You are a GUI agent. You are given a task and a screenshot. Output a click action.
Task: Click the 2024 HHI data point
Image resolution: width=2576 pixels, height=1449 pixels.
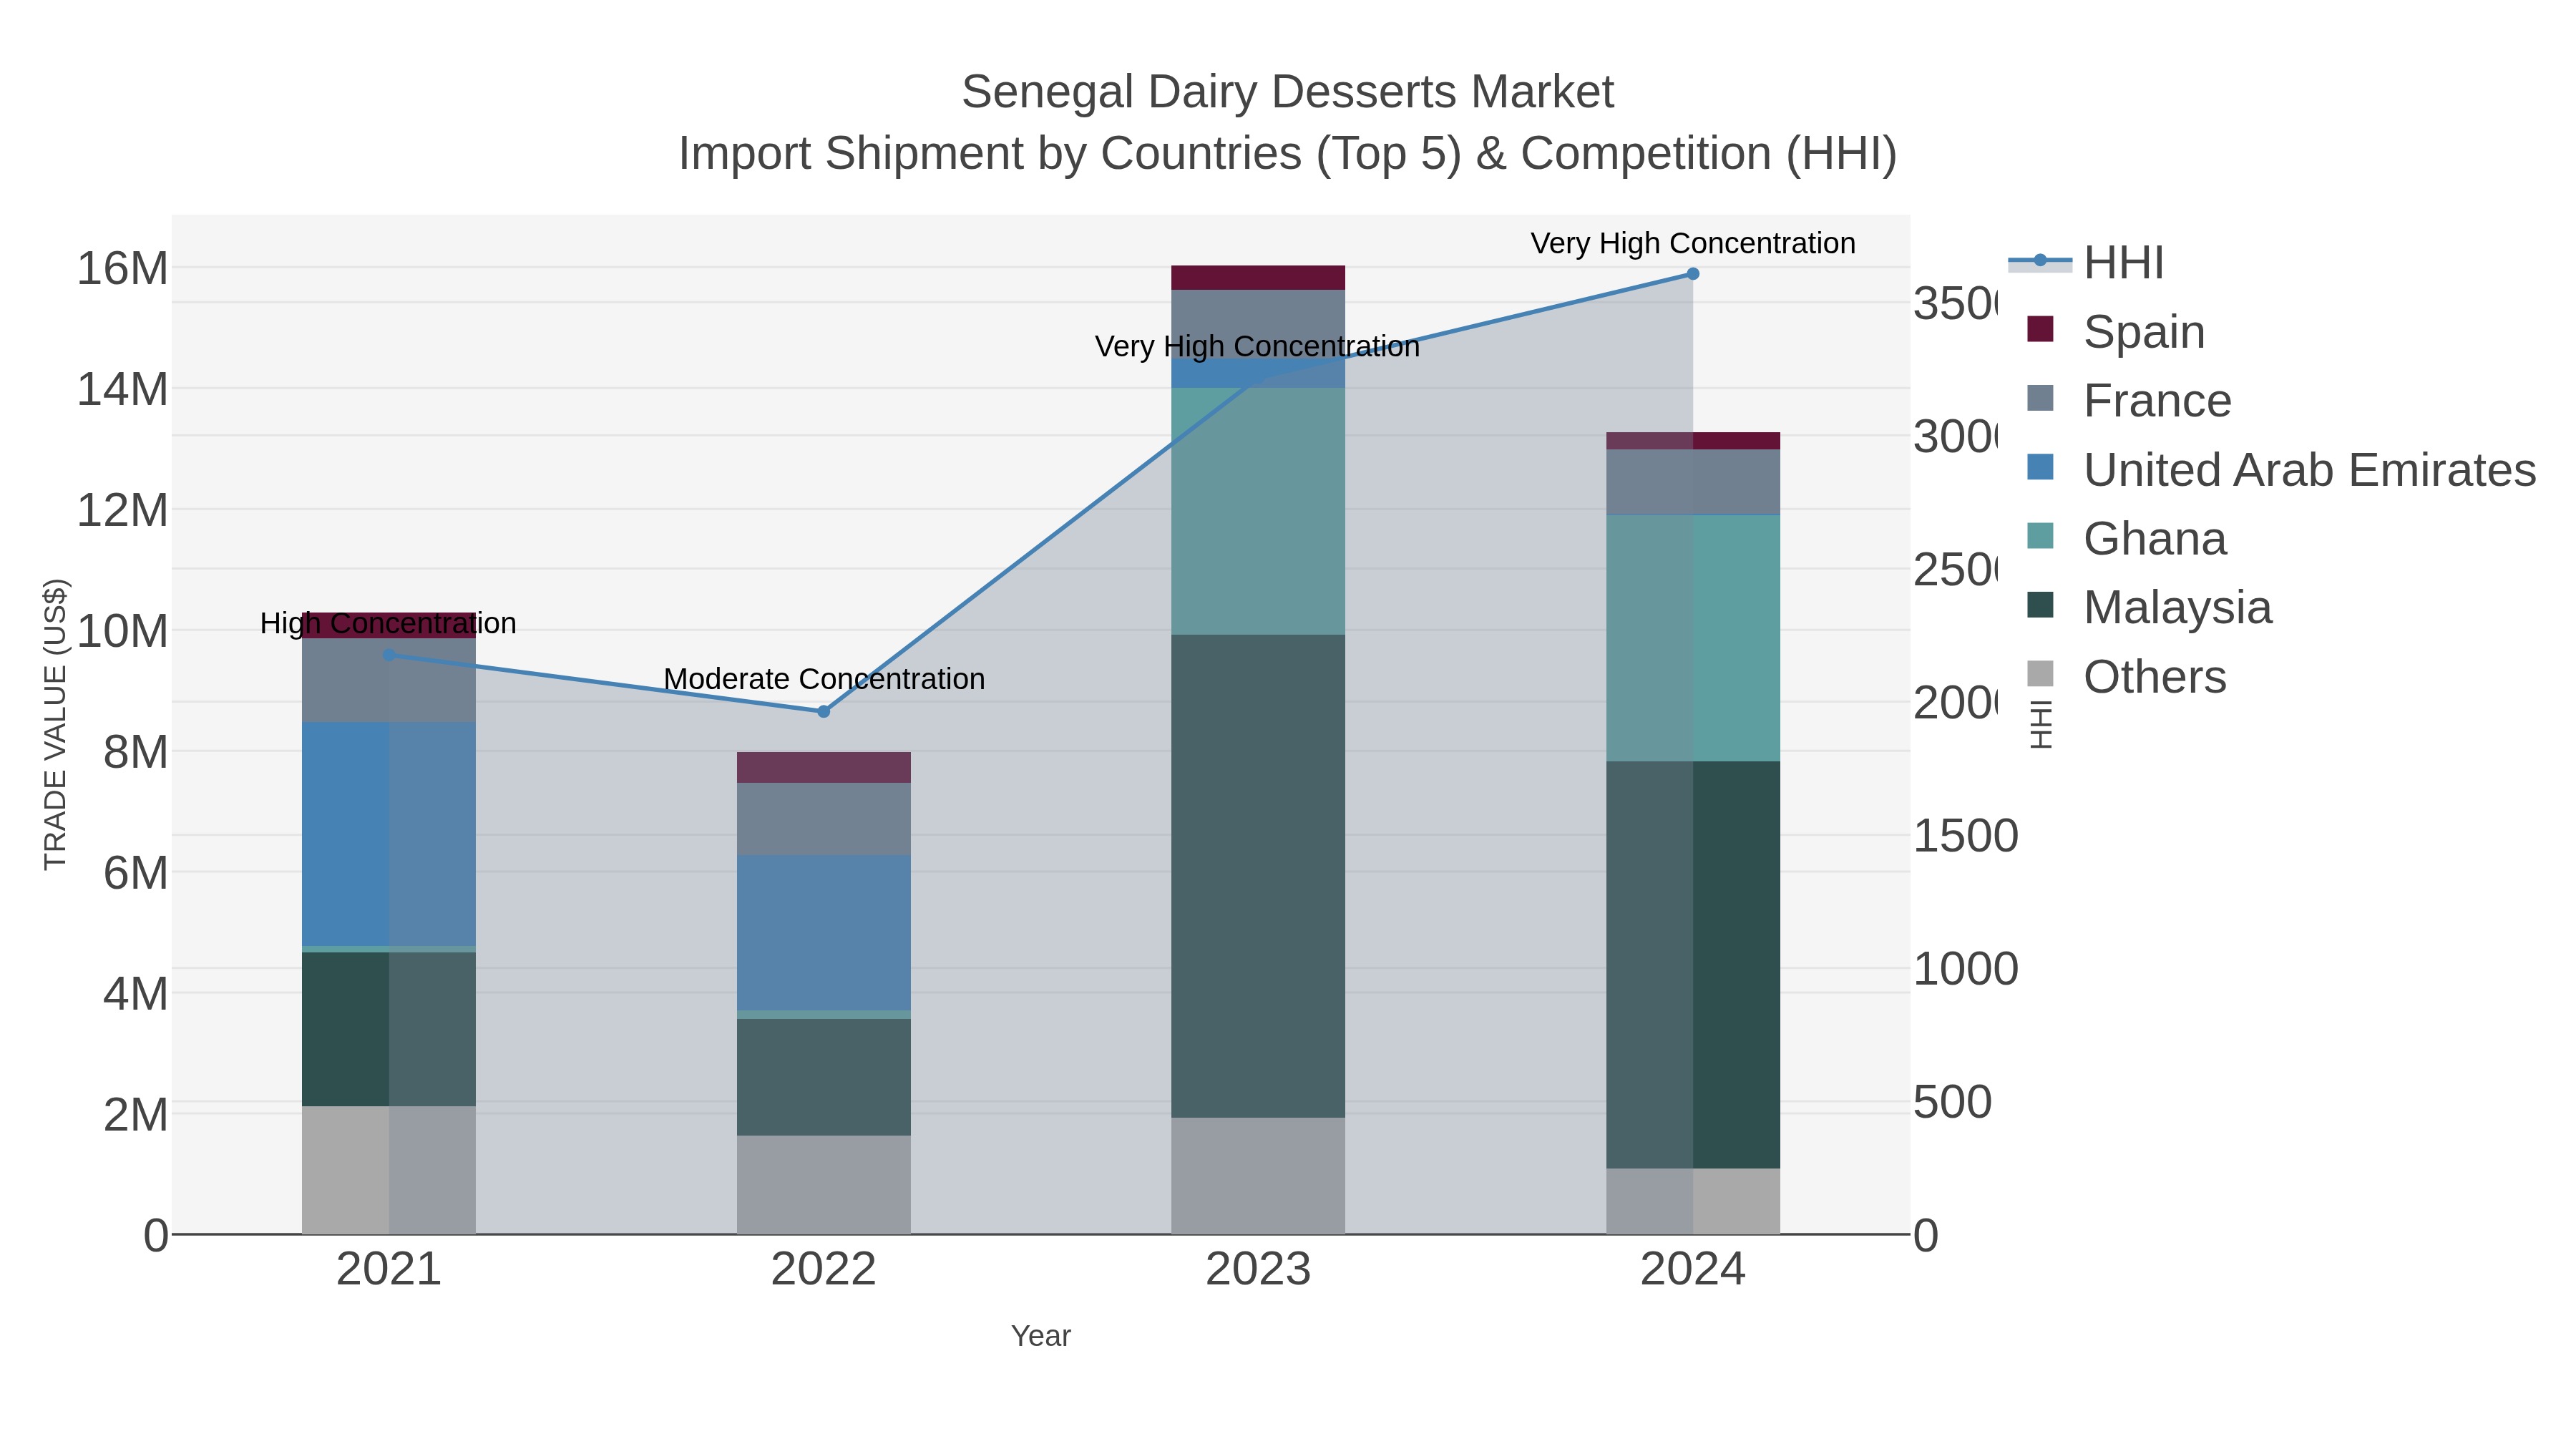(x=1693, y=274)
